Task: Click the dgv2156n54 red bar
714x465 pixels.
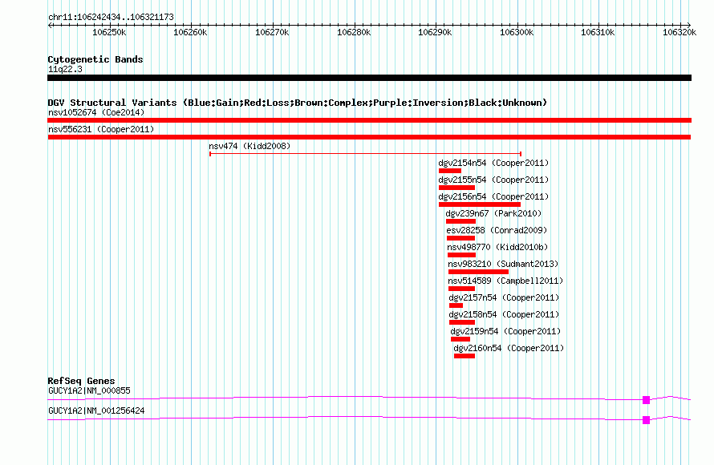Action: coord(480,204)
